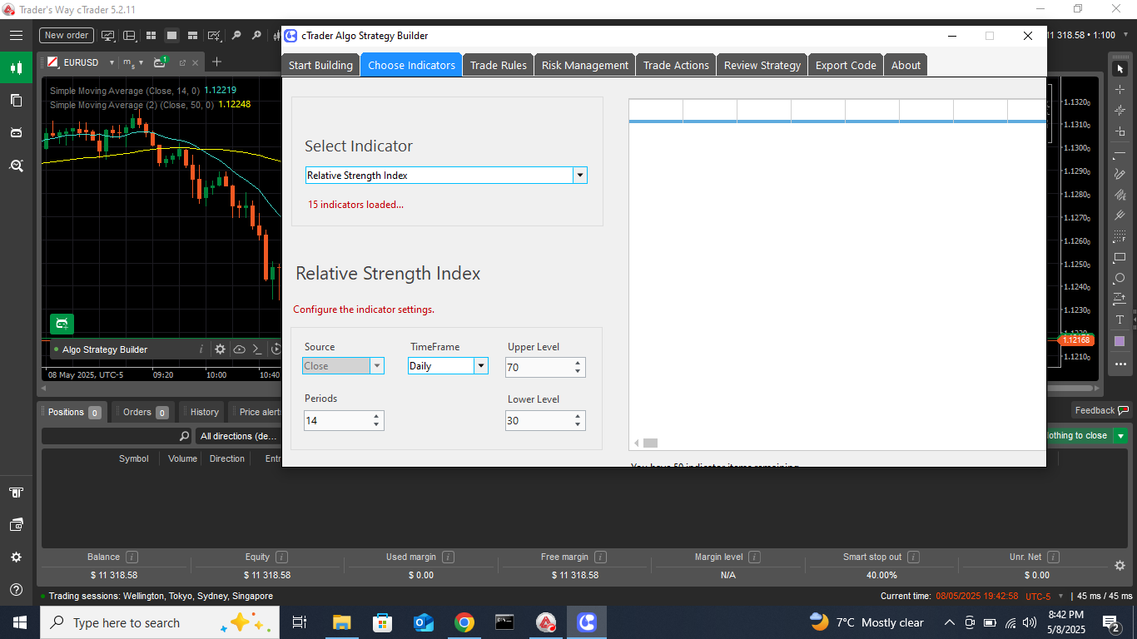This screenshot has height=639, width=1137.
Task: Open the main hamburger menu in cTrader
Action: [x=16, y=35]
